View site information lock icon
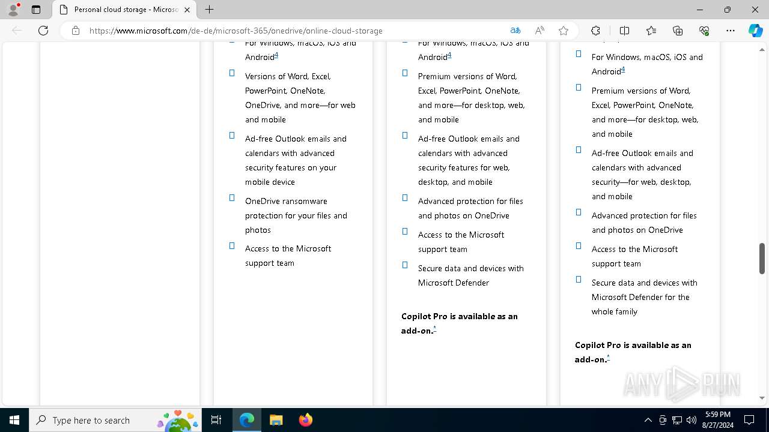The width and height of the screenshot is (769, 432). pos(76,31)
